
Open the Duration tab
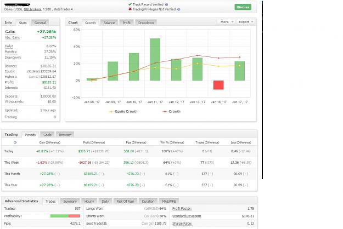point(148,201)
